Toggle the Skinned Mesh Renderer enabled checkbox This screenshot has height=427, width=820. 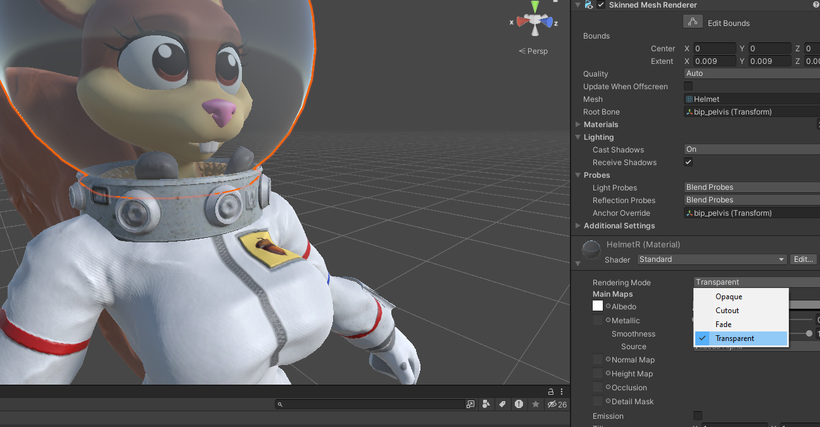pyautogui.click(x=602, y=5)
